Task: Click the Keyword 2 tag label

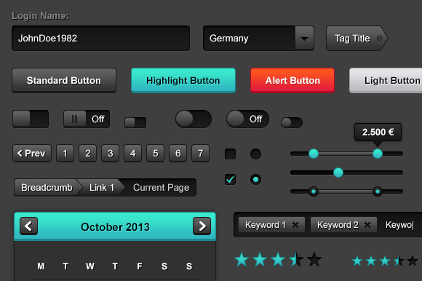Action: [x=338, y=225]
